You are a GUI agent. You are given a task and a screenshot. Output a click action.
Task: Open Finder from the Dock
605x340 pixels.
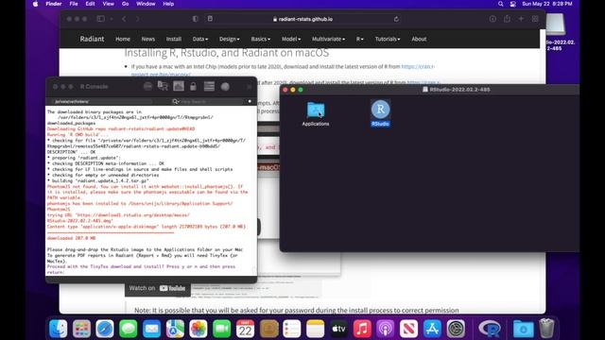coord(59,329)
